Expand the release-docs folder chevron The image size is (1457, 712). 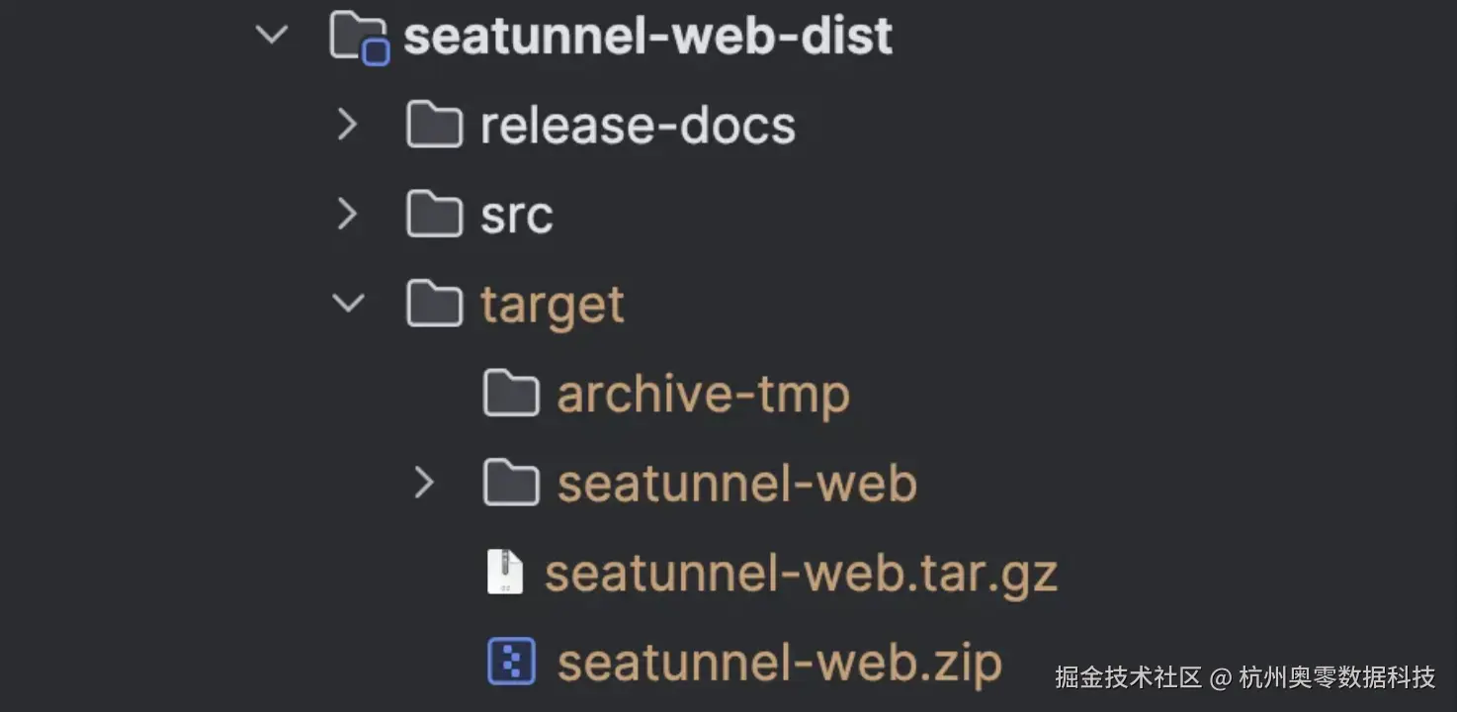coord(347,126)
